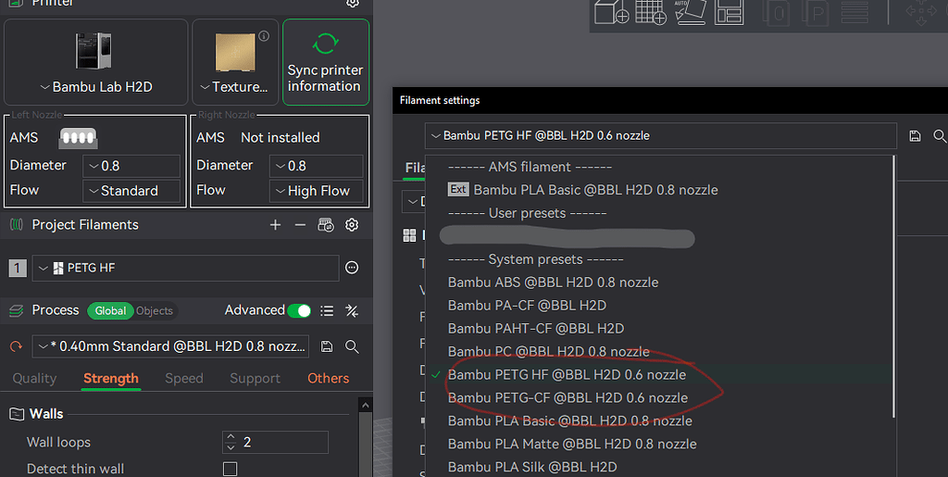
Task: Switch process scope to Objects
Action: [154, 311]
